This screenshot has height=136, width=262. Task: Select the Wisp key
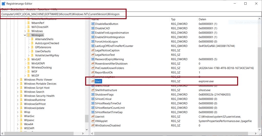tap(27, 112)
